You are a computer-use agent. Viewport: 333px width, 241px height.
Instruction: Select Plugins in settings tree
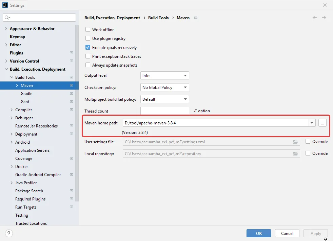point(16,53)
